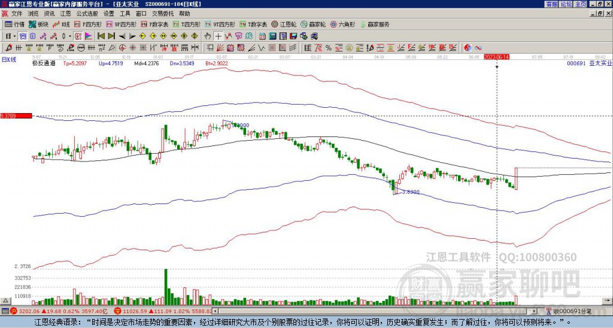Viewport: 613px width, 328px height.
Task: Click the save floppy disk icon
Action: 293,37
